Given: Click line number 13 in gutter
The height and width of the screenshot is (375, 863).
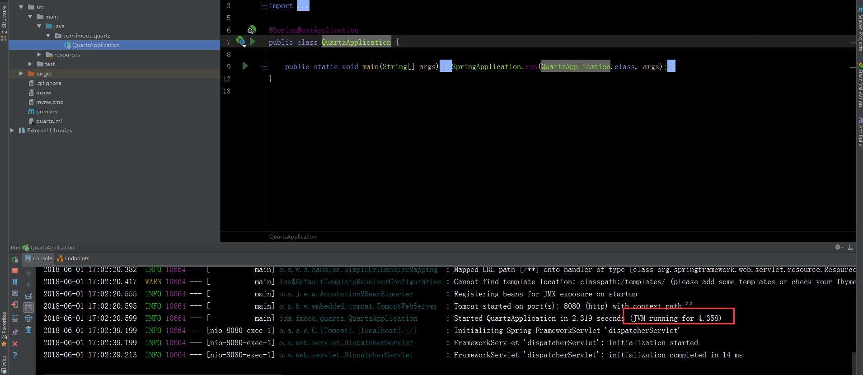Looking at the screenshot, I should pyautogui.click(x=227, y=91).
